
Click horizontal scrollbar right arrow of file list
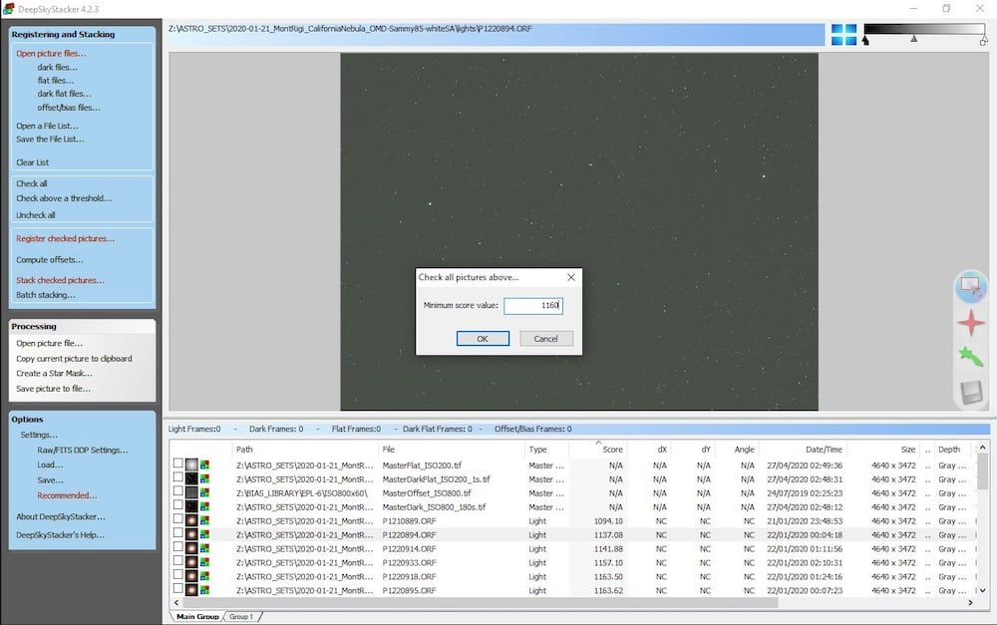click(x=970, y=602)
